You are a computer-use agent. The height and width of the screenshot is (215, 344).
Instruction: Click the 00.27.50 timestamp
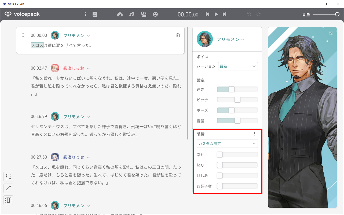39,157
